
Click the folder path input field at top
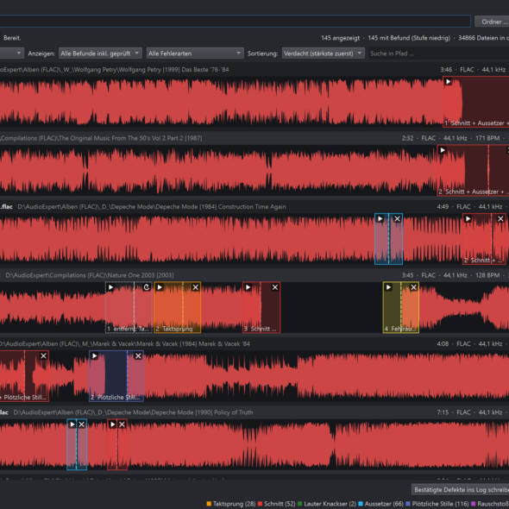click(235, 22)
